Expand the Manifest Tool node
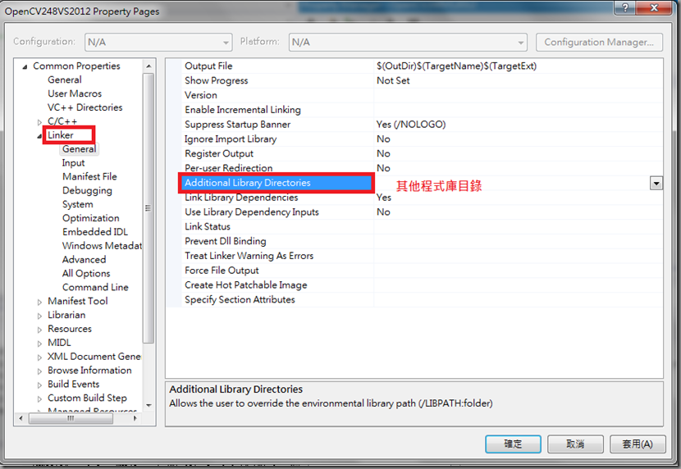The width and height of the screenshot is (681, 469). [39, 302]
